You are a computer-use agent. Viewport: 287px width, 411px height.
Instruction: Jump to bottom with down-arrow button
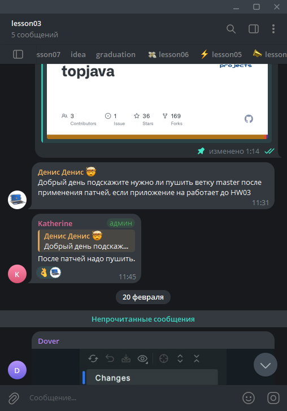266,365
